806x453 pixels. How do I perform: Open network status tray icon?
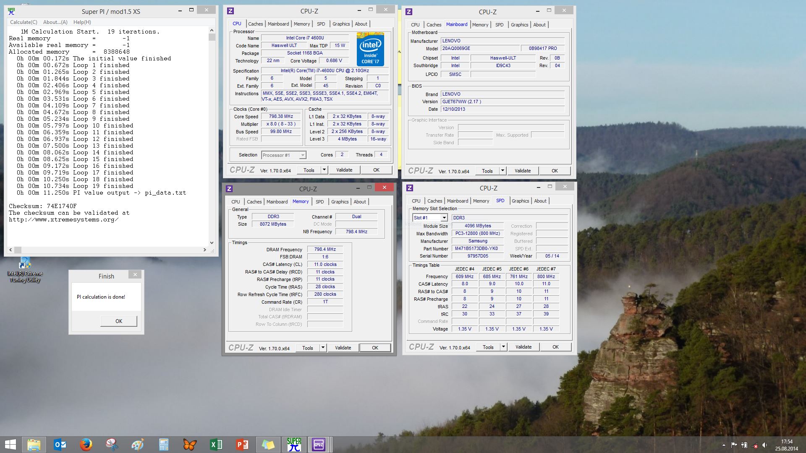pyautogui.click(x=755, y=445)
